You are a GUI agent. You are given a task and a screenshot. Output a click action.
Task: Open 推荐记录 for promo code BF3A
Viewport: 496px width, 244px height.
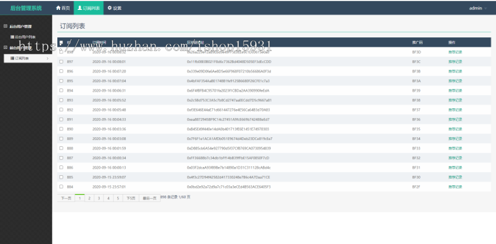pyautogui.click(x=455, y=81)
